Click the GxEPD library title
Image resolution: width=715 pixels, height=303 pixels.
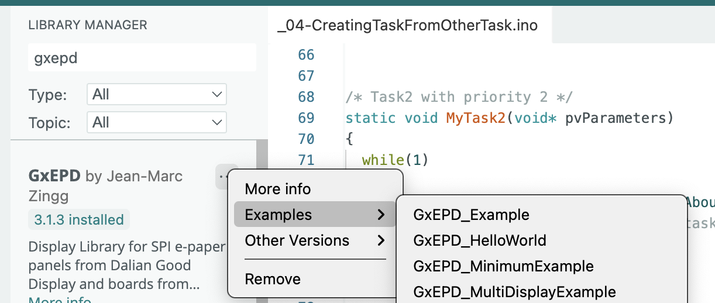[x=55, y=175]
